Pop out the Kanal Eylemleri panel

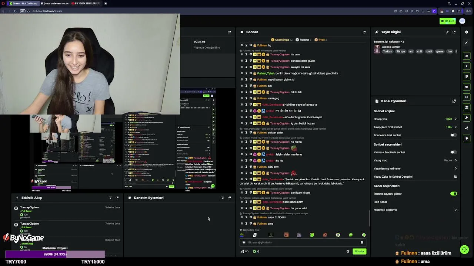(454, 101)
